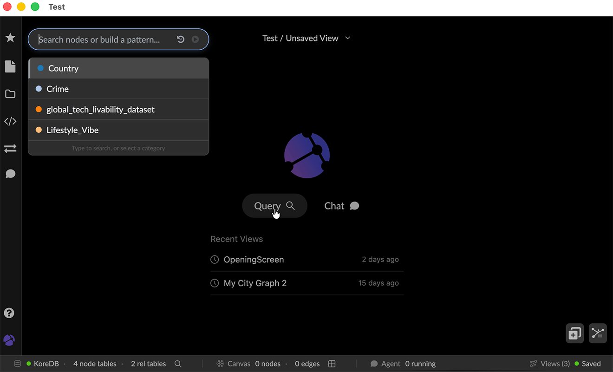Click the run pattern play icon
This screenshot has height=372, width=613.
pos(195,39)
